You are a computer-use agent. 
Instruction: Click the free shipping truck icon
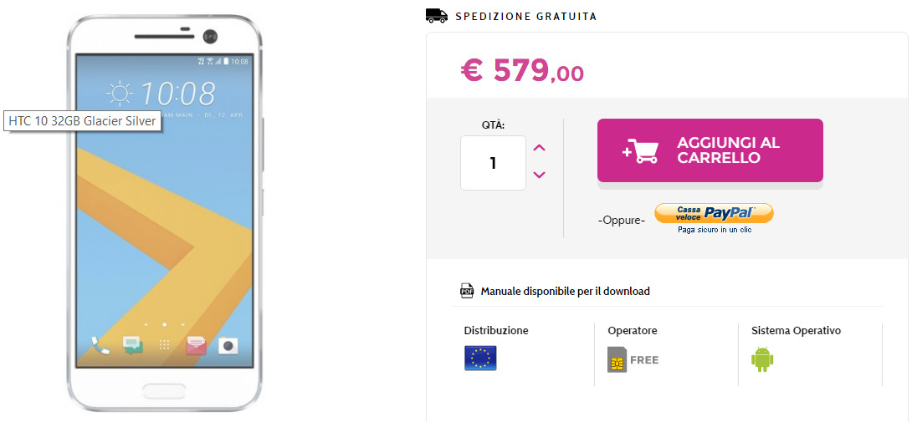pos(436,15)
